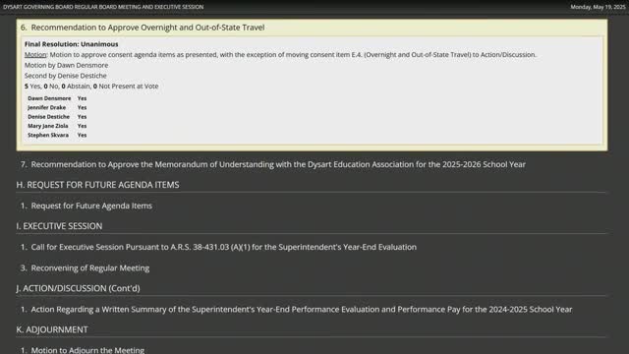This screenshot has width=629, height=354.
Task: Open Motion to Adjourn the Meeting item
Action: click(x=83, y=350)
